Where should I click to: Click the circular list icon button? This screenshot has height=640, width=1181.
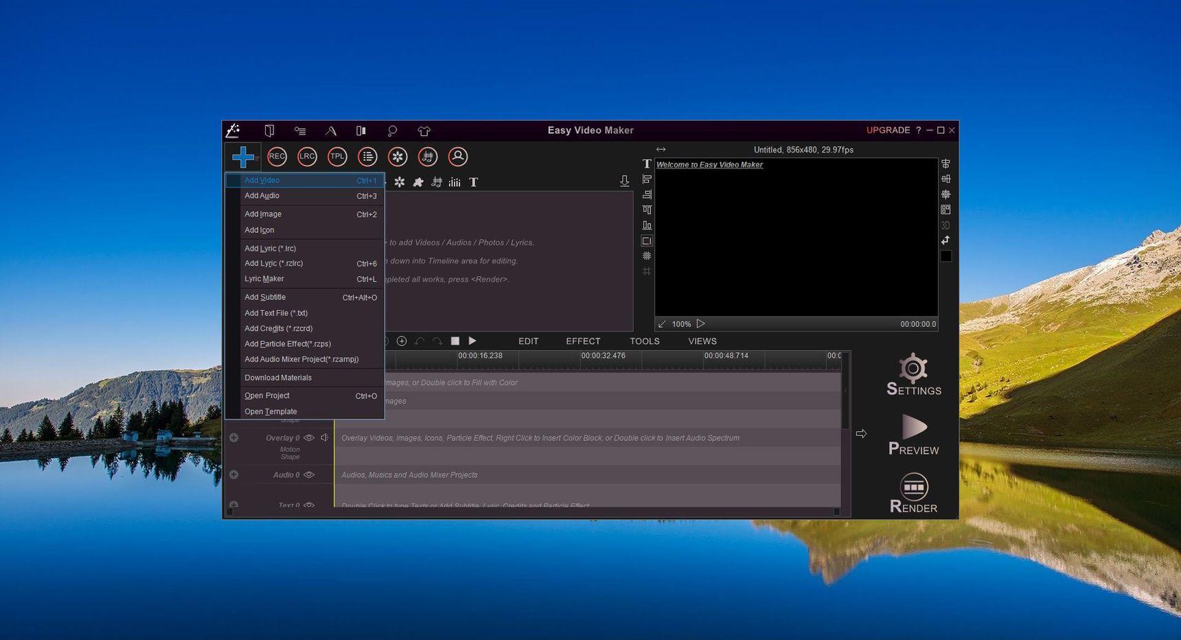[367, 157]
